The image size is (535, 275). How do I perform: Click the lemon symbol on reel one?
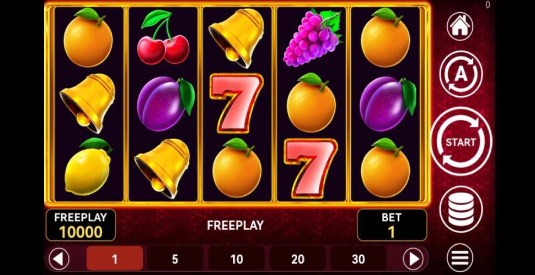pyautogui.click(x=88, y=167)
